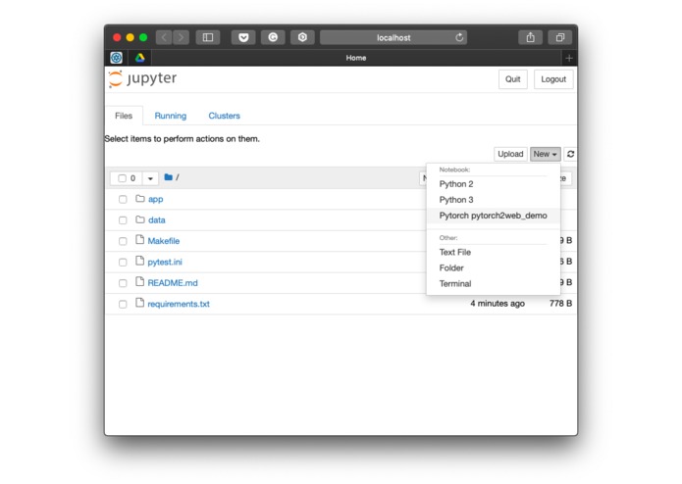682x484 pixels.
Task: Open the requirements.txt file link
Action: (179, 305)
